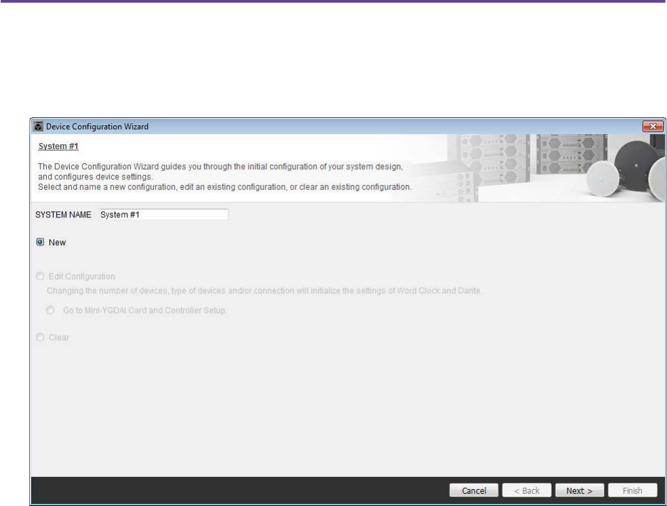Click the Cancel button
This screenshot has width=667, height=506.
click(x=474, y=490)
